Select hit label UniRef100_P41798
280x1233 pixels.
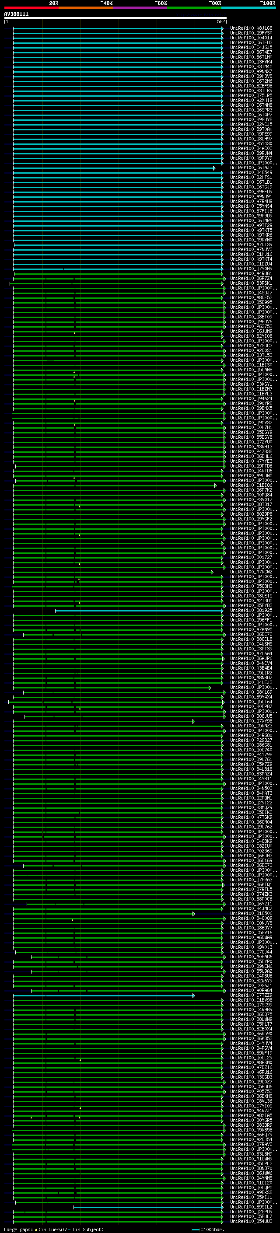[x=251, y=754]
